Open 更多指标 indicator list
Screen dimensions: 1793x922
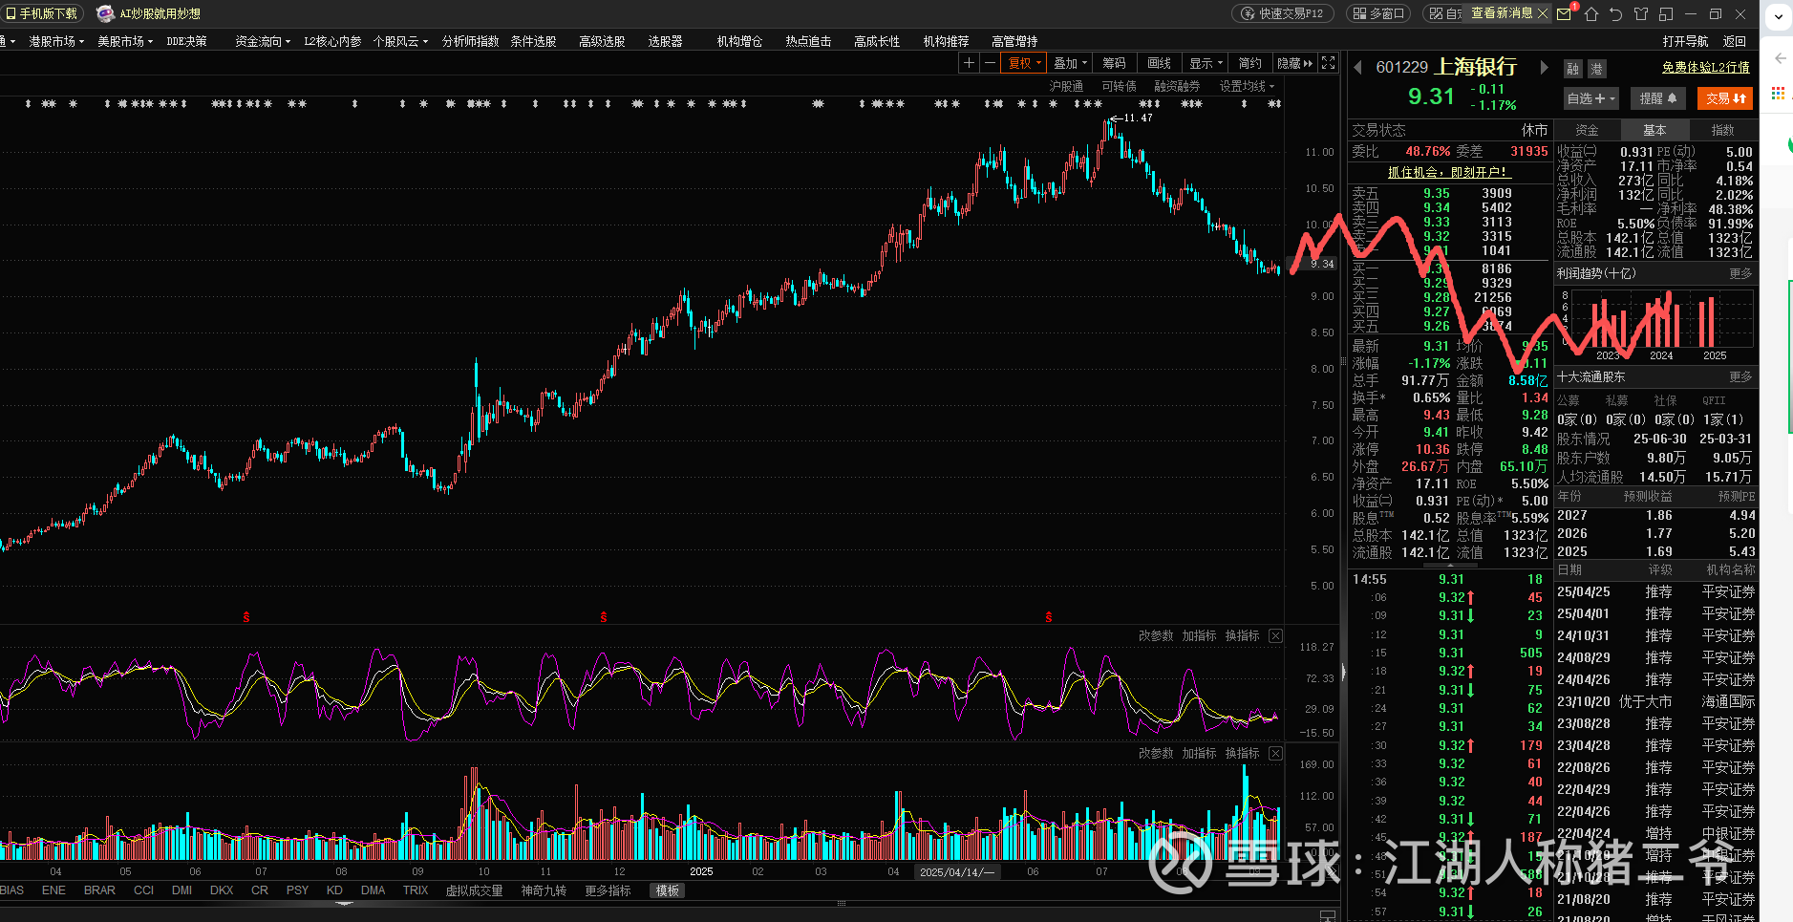tap(608, 890)
